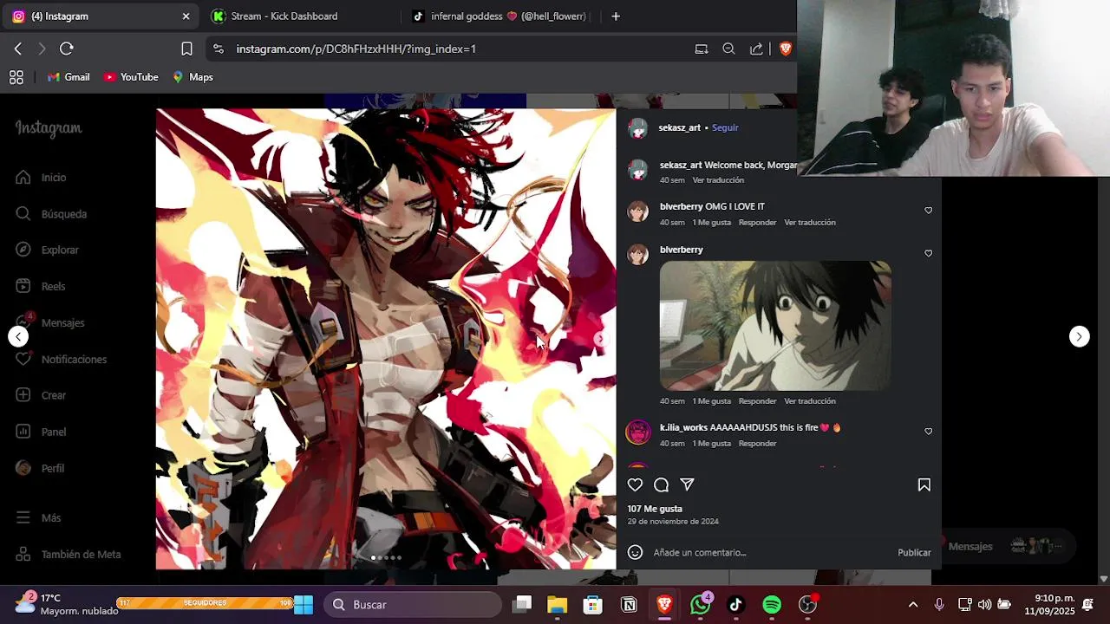Click the address bar URL
The height and width of the screenshot is (624, 1110).
click(x=356, y=49)
